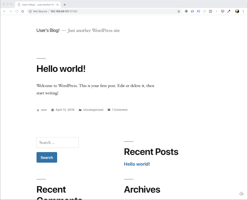Click the Archives widget heading
This screenshot has height=200, width=248.
pyautogui.click(x=142, y=189)
